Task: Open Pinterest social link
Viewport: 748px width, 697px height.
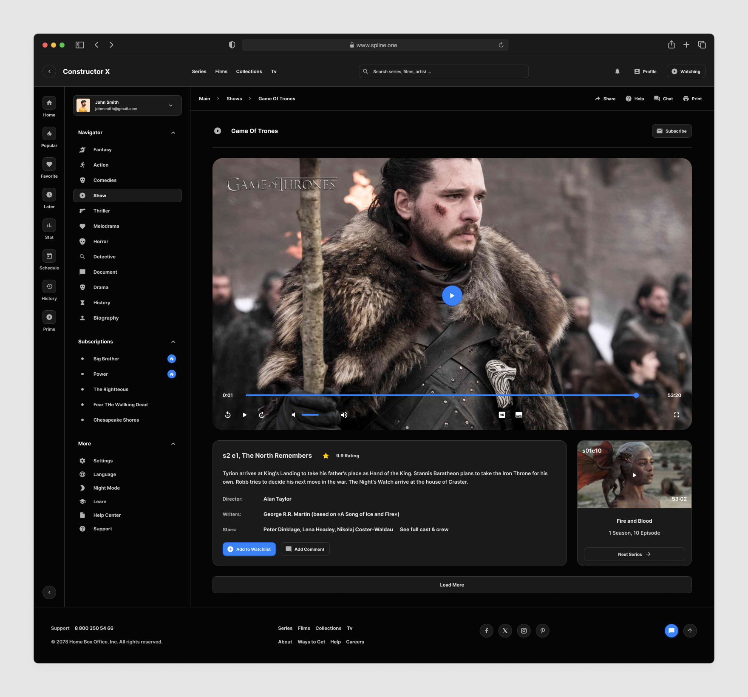Action: coord(543,631)
